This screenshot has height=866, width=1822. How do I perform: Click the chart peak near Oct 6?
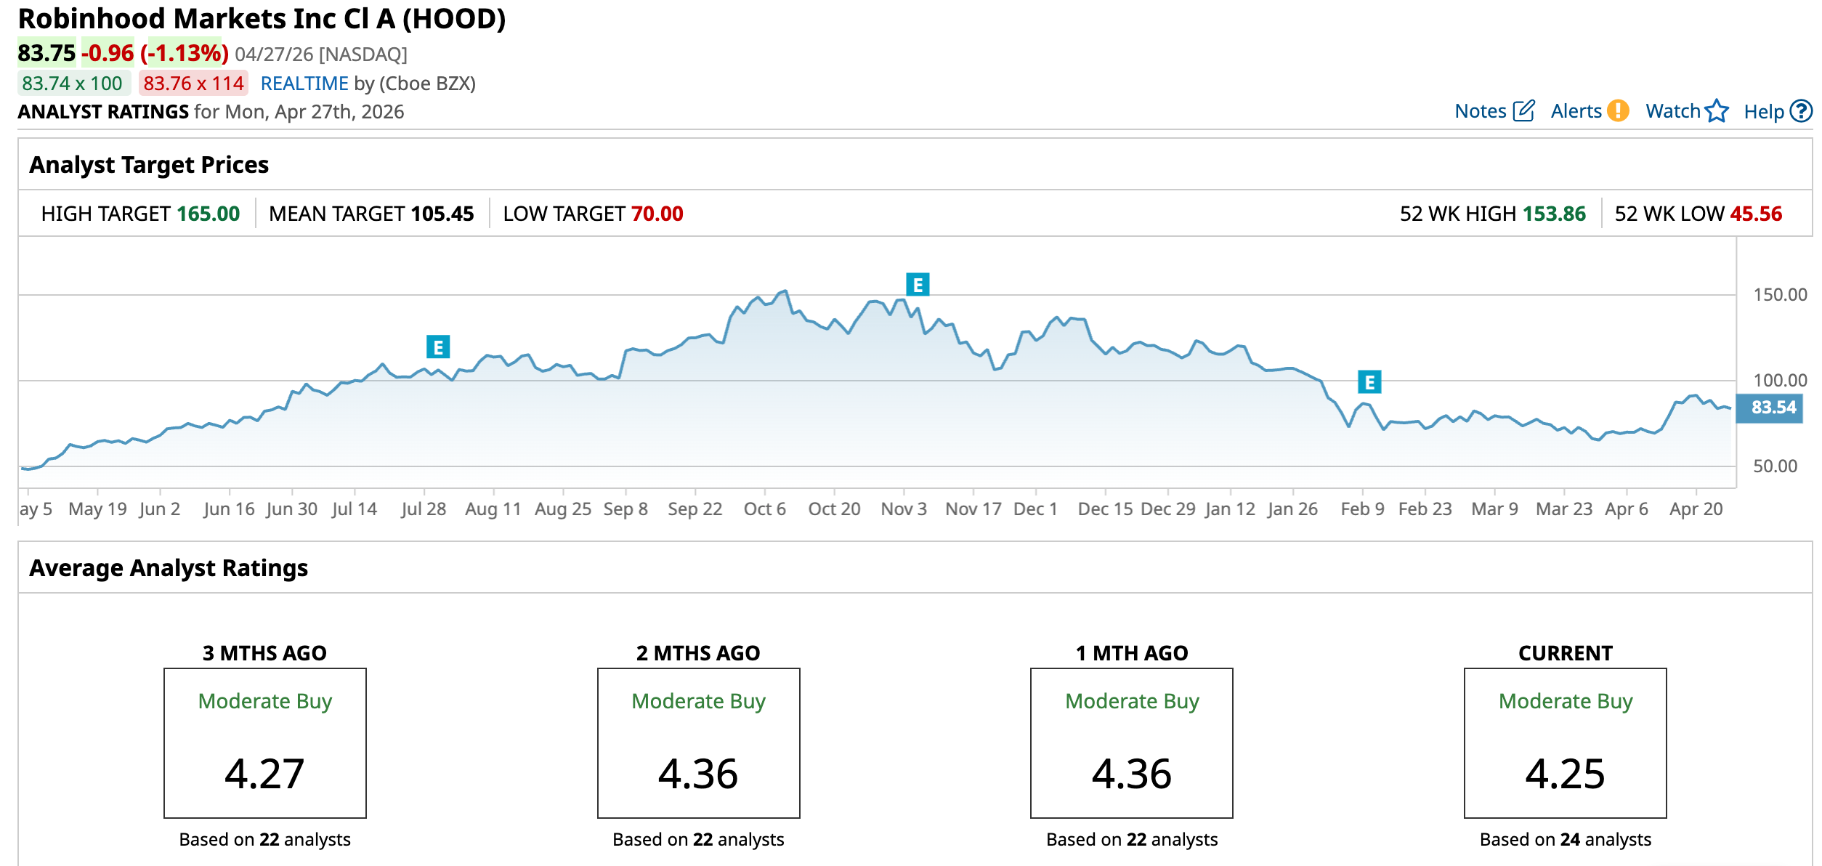click(785, 291)
